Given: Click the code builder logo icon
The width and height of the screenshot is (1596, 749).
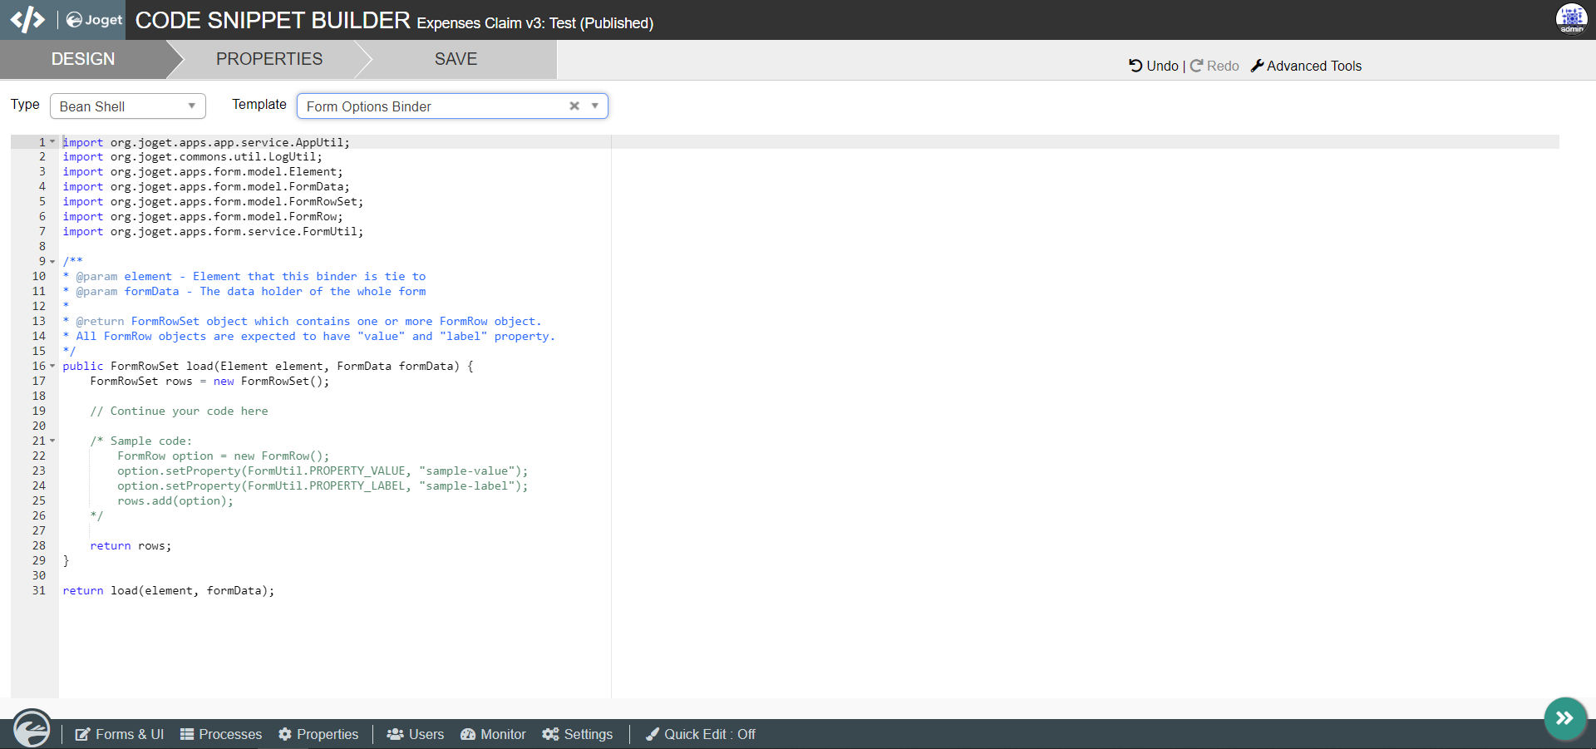Looking at the screenshot, I should pos(27,19).
